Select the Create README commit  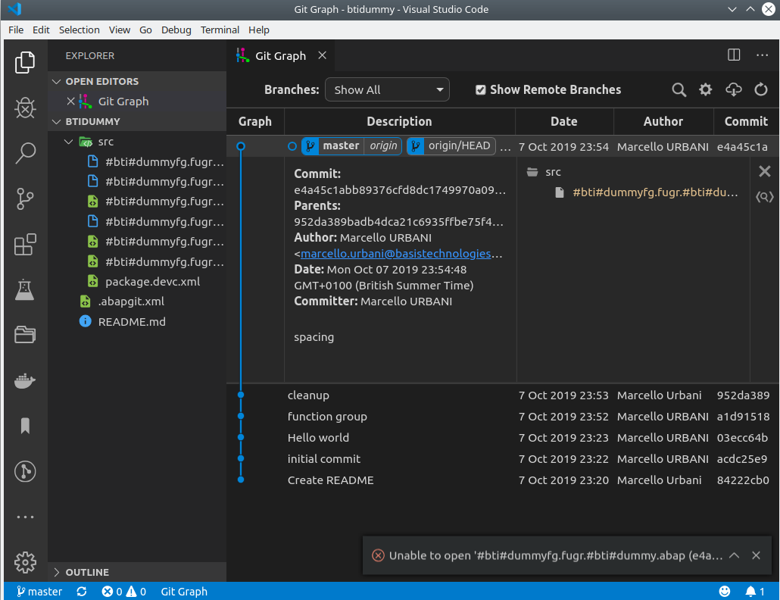(502, 480)
